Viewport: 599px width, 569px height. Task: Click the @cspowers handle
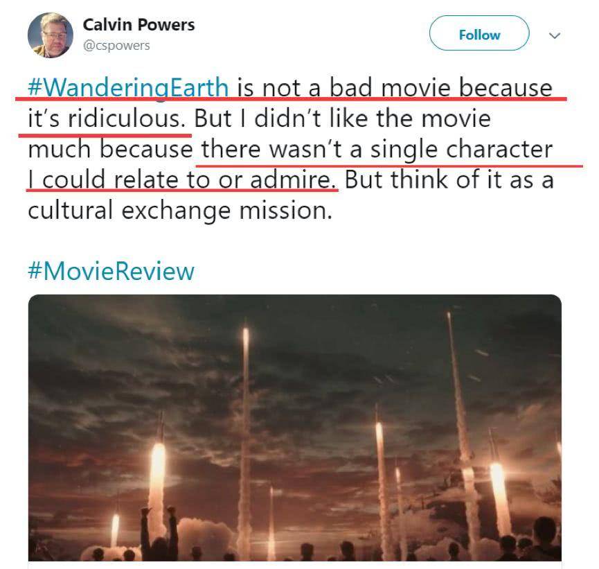tap(116, 46)
